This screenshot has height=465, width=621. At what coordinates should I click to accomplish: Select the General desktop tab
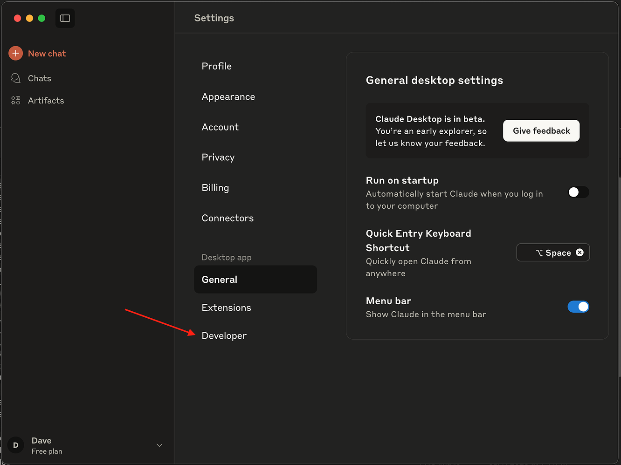(255, 280)
